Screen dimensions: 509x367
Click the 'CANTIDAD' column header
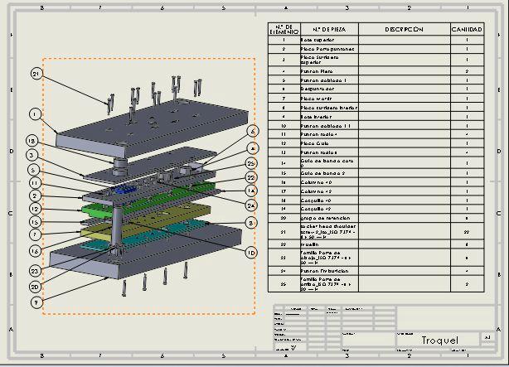click(467, 29)
